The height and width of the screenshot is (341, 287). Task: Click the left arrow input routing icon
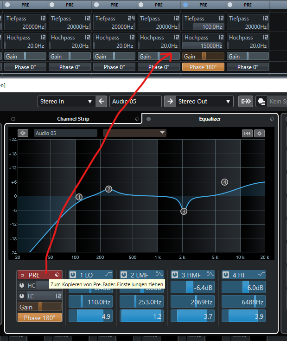tap(102, 102)
